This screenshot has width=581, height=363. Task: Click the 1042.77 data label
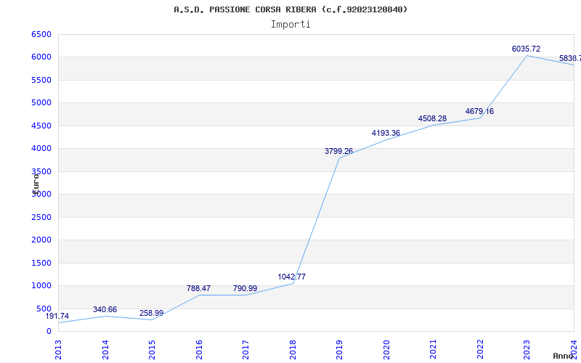(x=292, y=277)
